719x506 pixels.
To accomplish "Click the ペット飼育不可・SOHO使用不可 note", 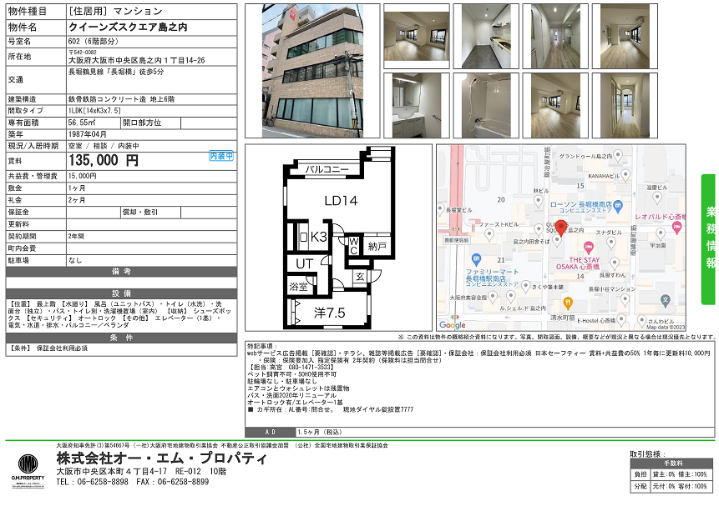I will [291, 374].
